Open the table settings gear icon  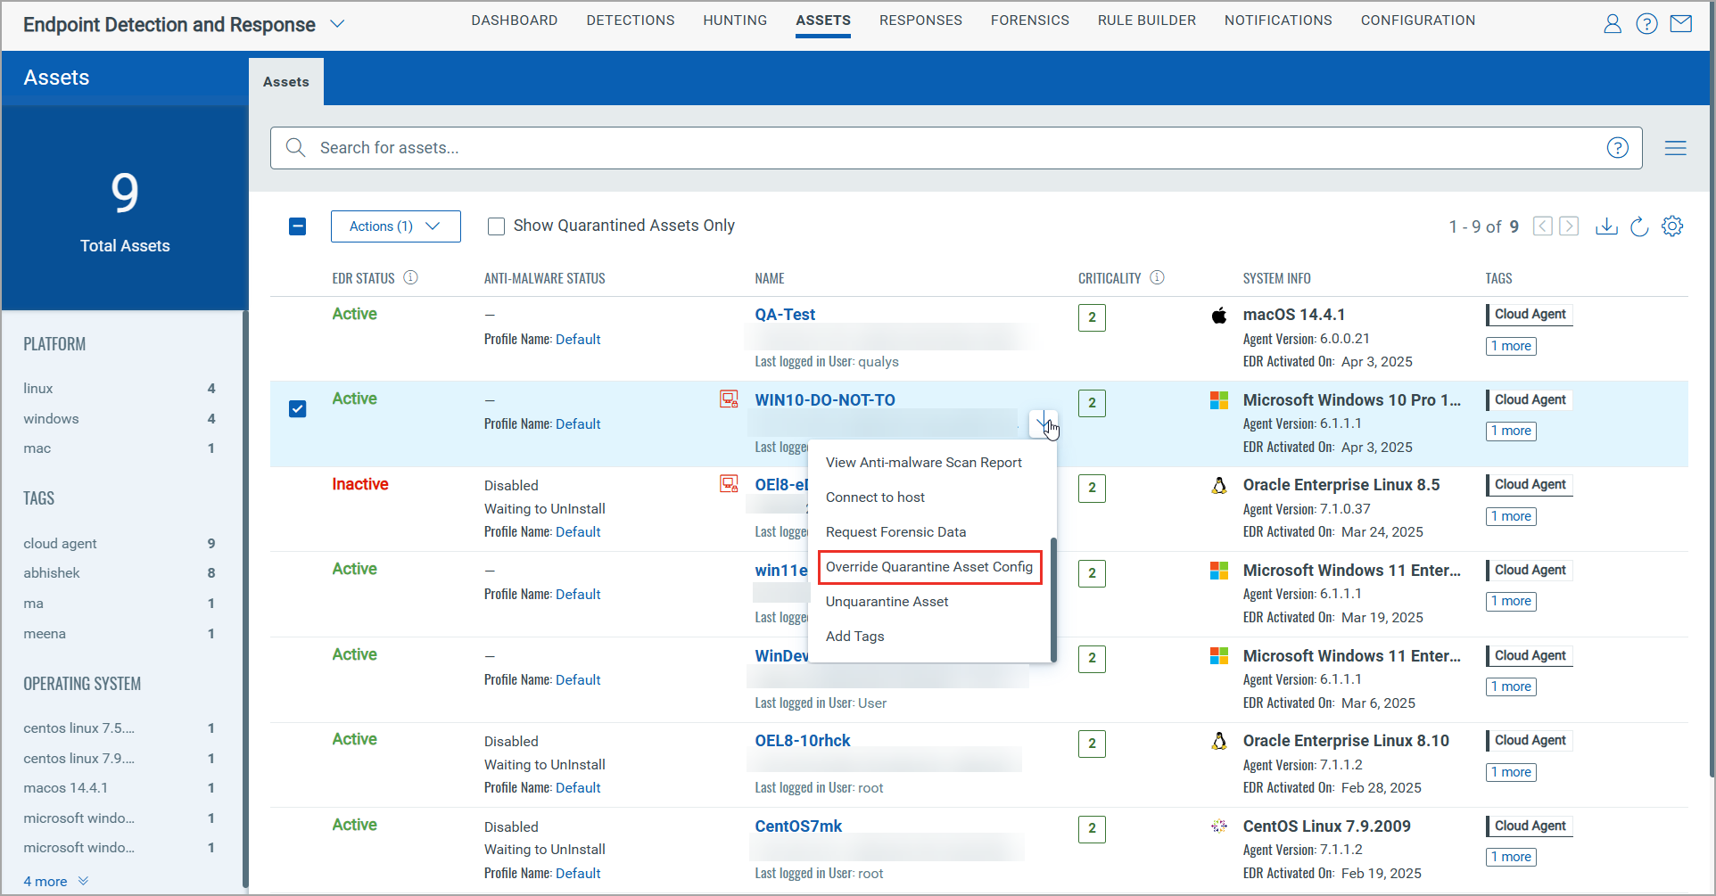[x=1672, y=226]
